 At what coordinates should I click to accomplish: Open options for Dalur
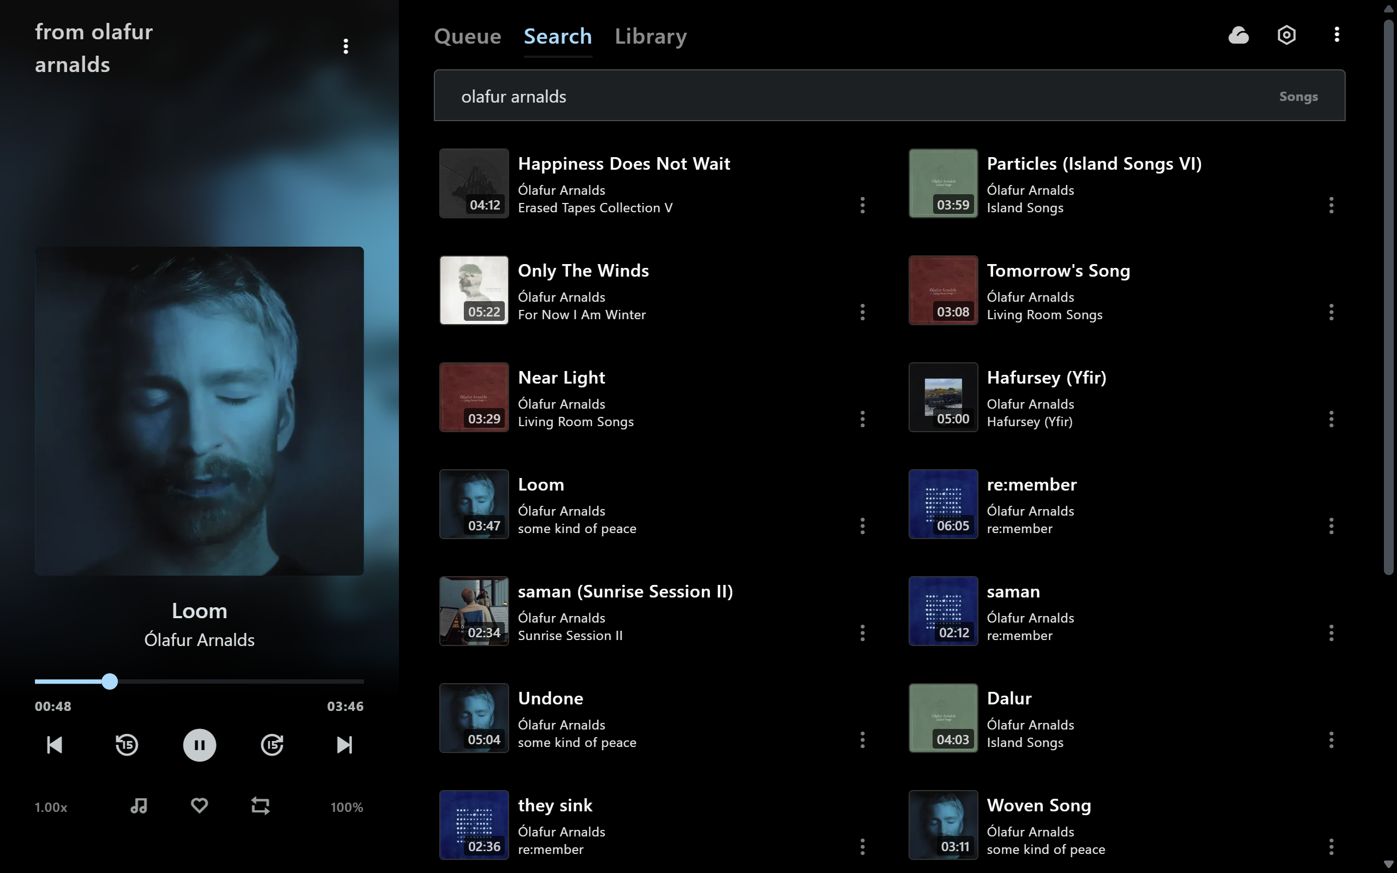(1331, 740)
